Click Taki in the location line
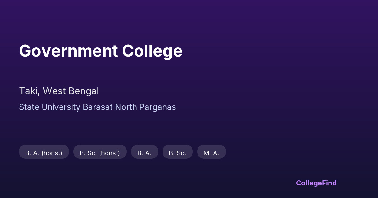 (x=28, y=91)
